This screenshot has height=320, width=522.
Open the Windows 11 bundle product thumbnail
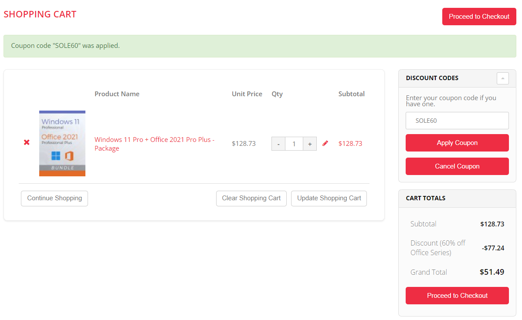pyautogui.click(x=62, y=143)
